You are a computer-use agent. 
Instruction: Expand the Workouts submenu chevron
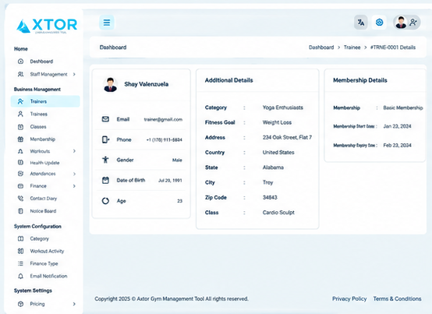[74, 151]
